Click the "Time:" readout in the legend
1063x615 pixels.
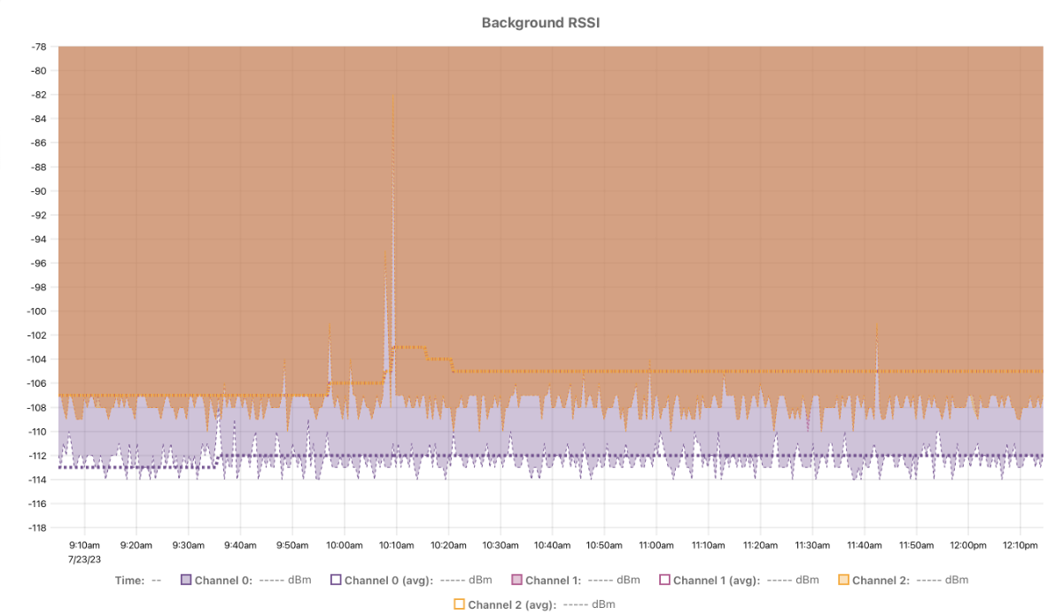pyautogui.click(x=128, y=580)
